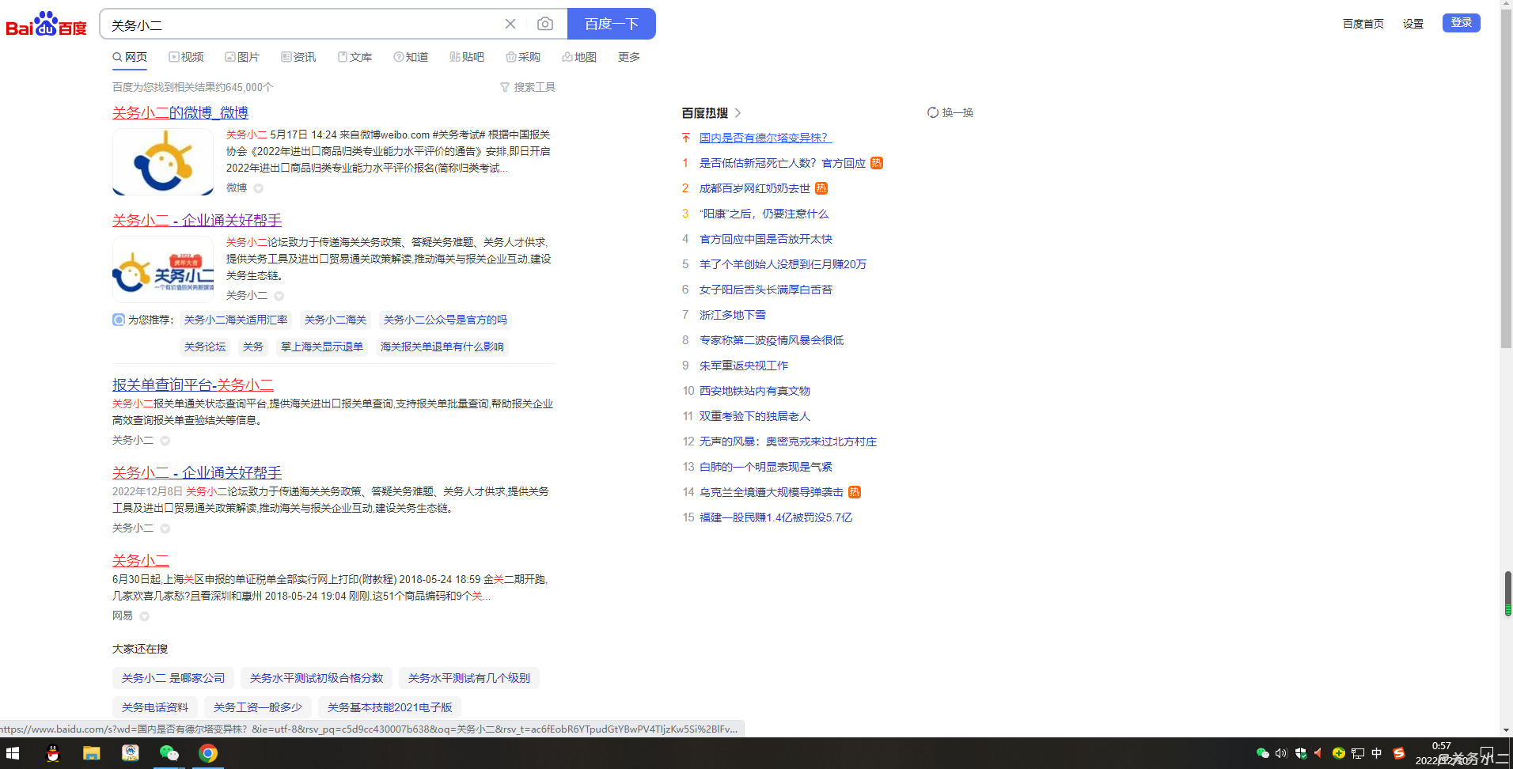This screenshot has height=769, width=1513.
Task: Expand source arrow under the 2022年12月8日 result
Action: click(x=165, y=528)
